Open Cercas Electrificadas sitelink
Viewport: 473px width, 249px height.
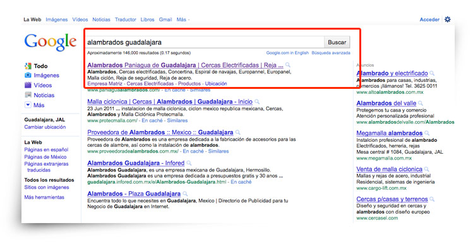pos(150,84)
